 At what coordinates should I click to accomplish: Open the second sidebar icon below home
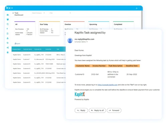point(8,19)
